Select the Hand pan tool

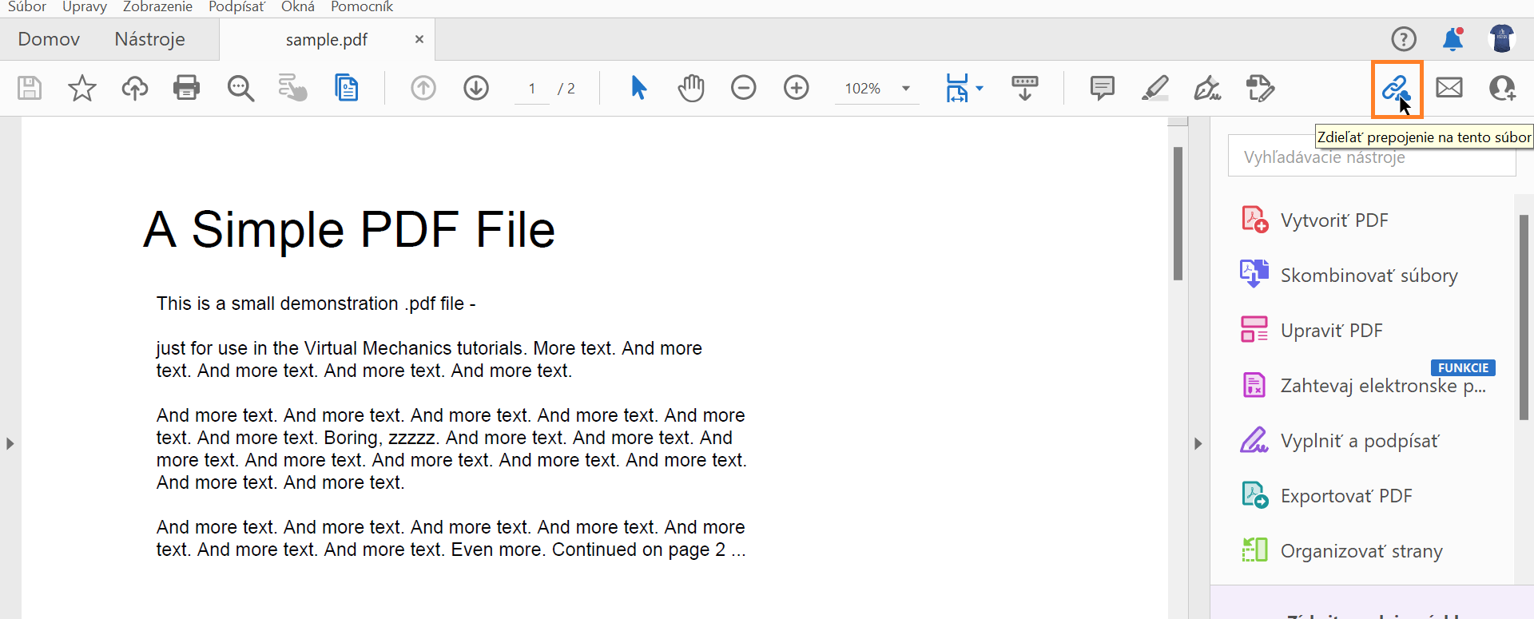point(691,88)
